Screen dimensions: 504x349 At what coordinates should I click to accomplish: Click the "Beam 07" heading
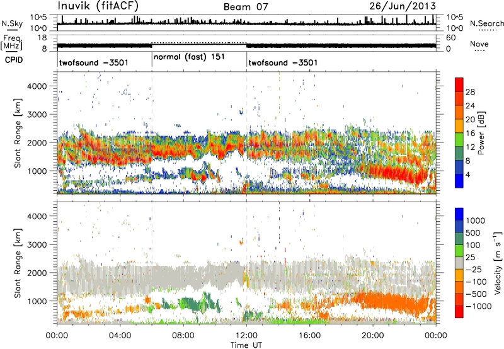click(246, 7)
